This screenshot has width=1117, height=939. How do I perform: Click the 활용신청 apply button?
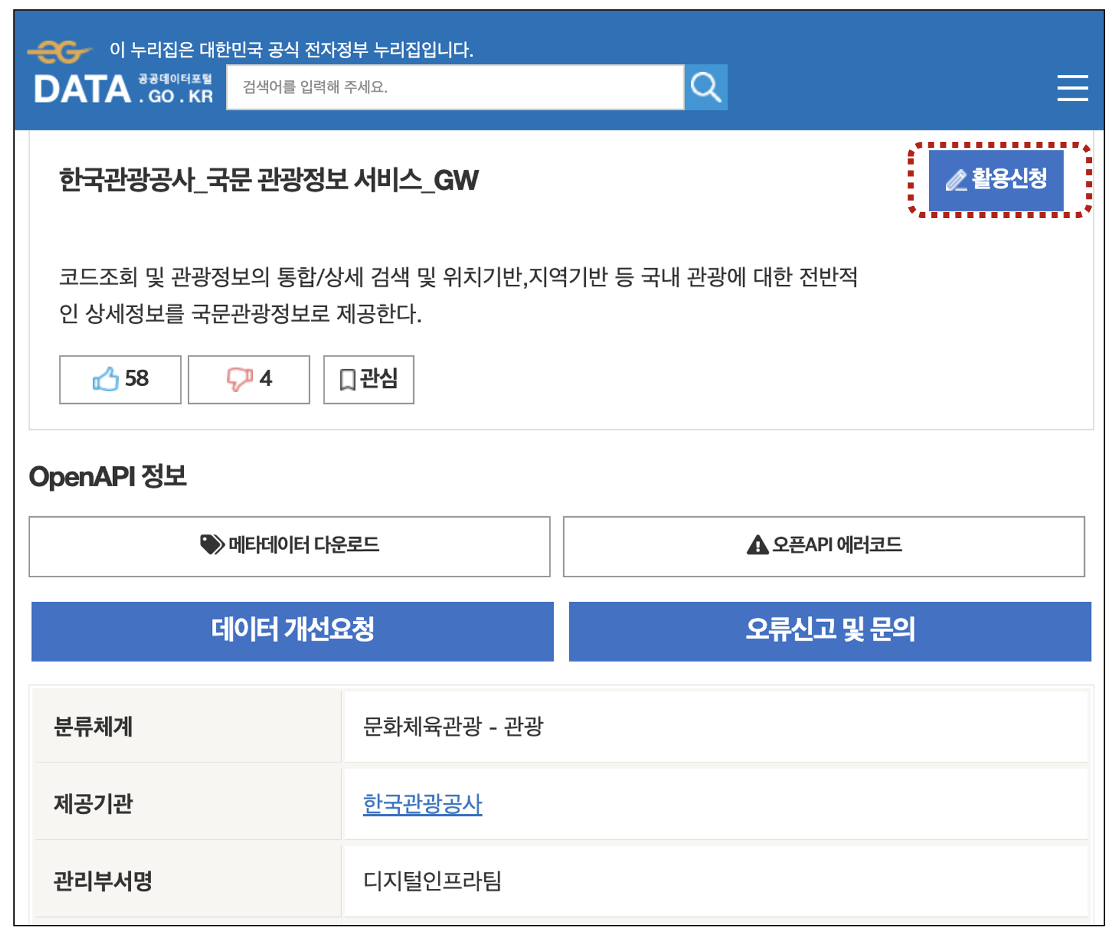996,179
